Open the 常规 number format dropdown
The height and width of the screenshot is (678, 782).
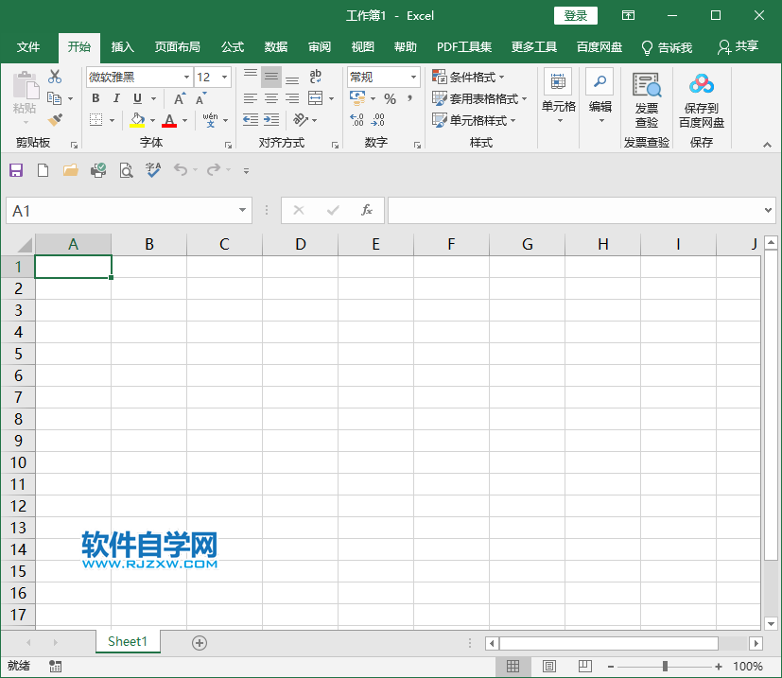(412, 77)
